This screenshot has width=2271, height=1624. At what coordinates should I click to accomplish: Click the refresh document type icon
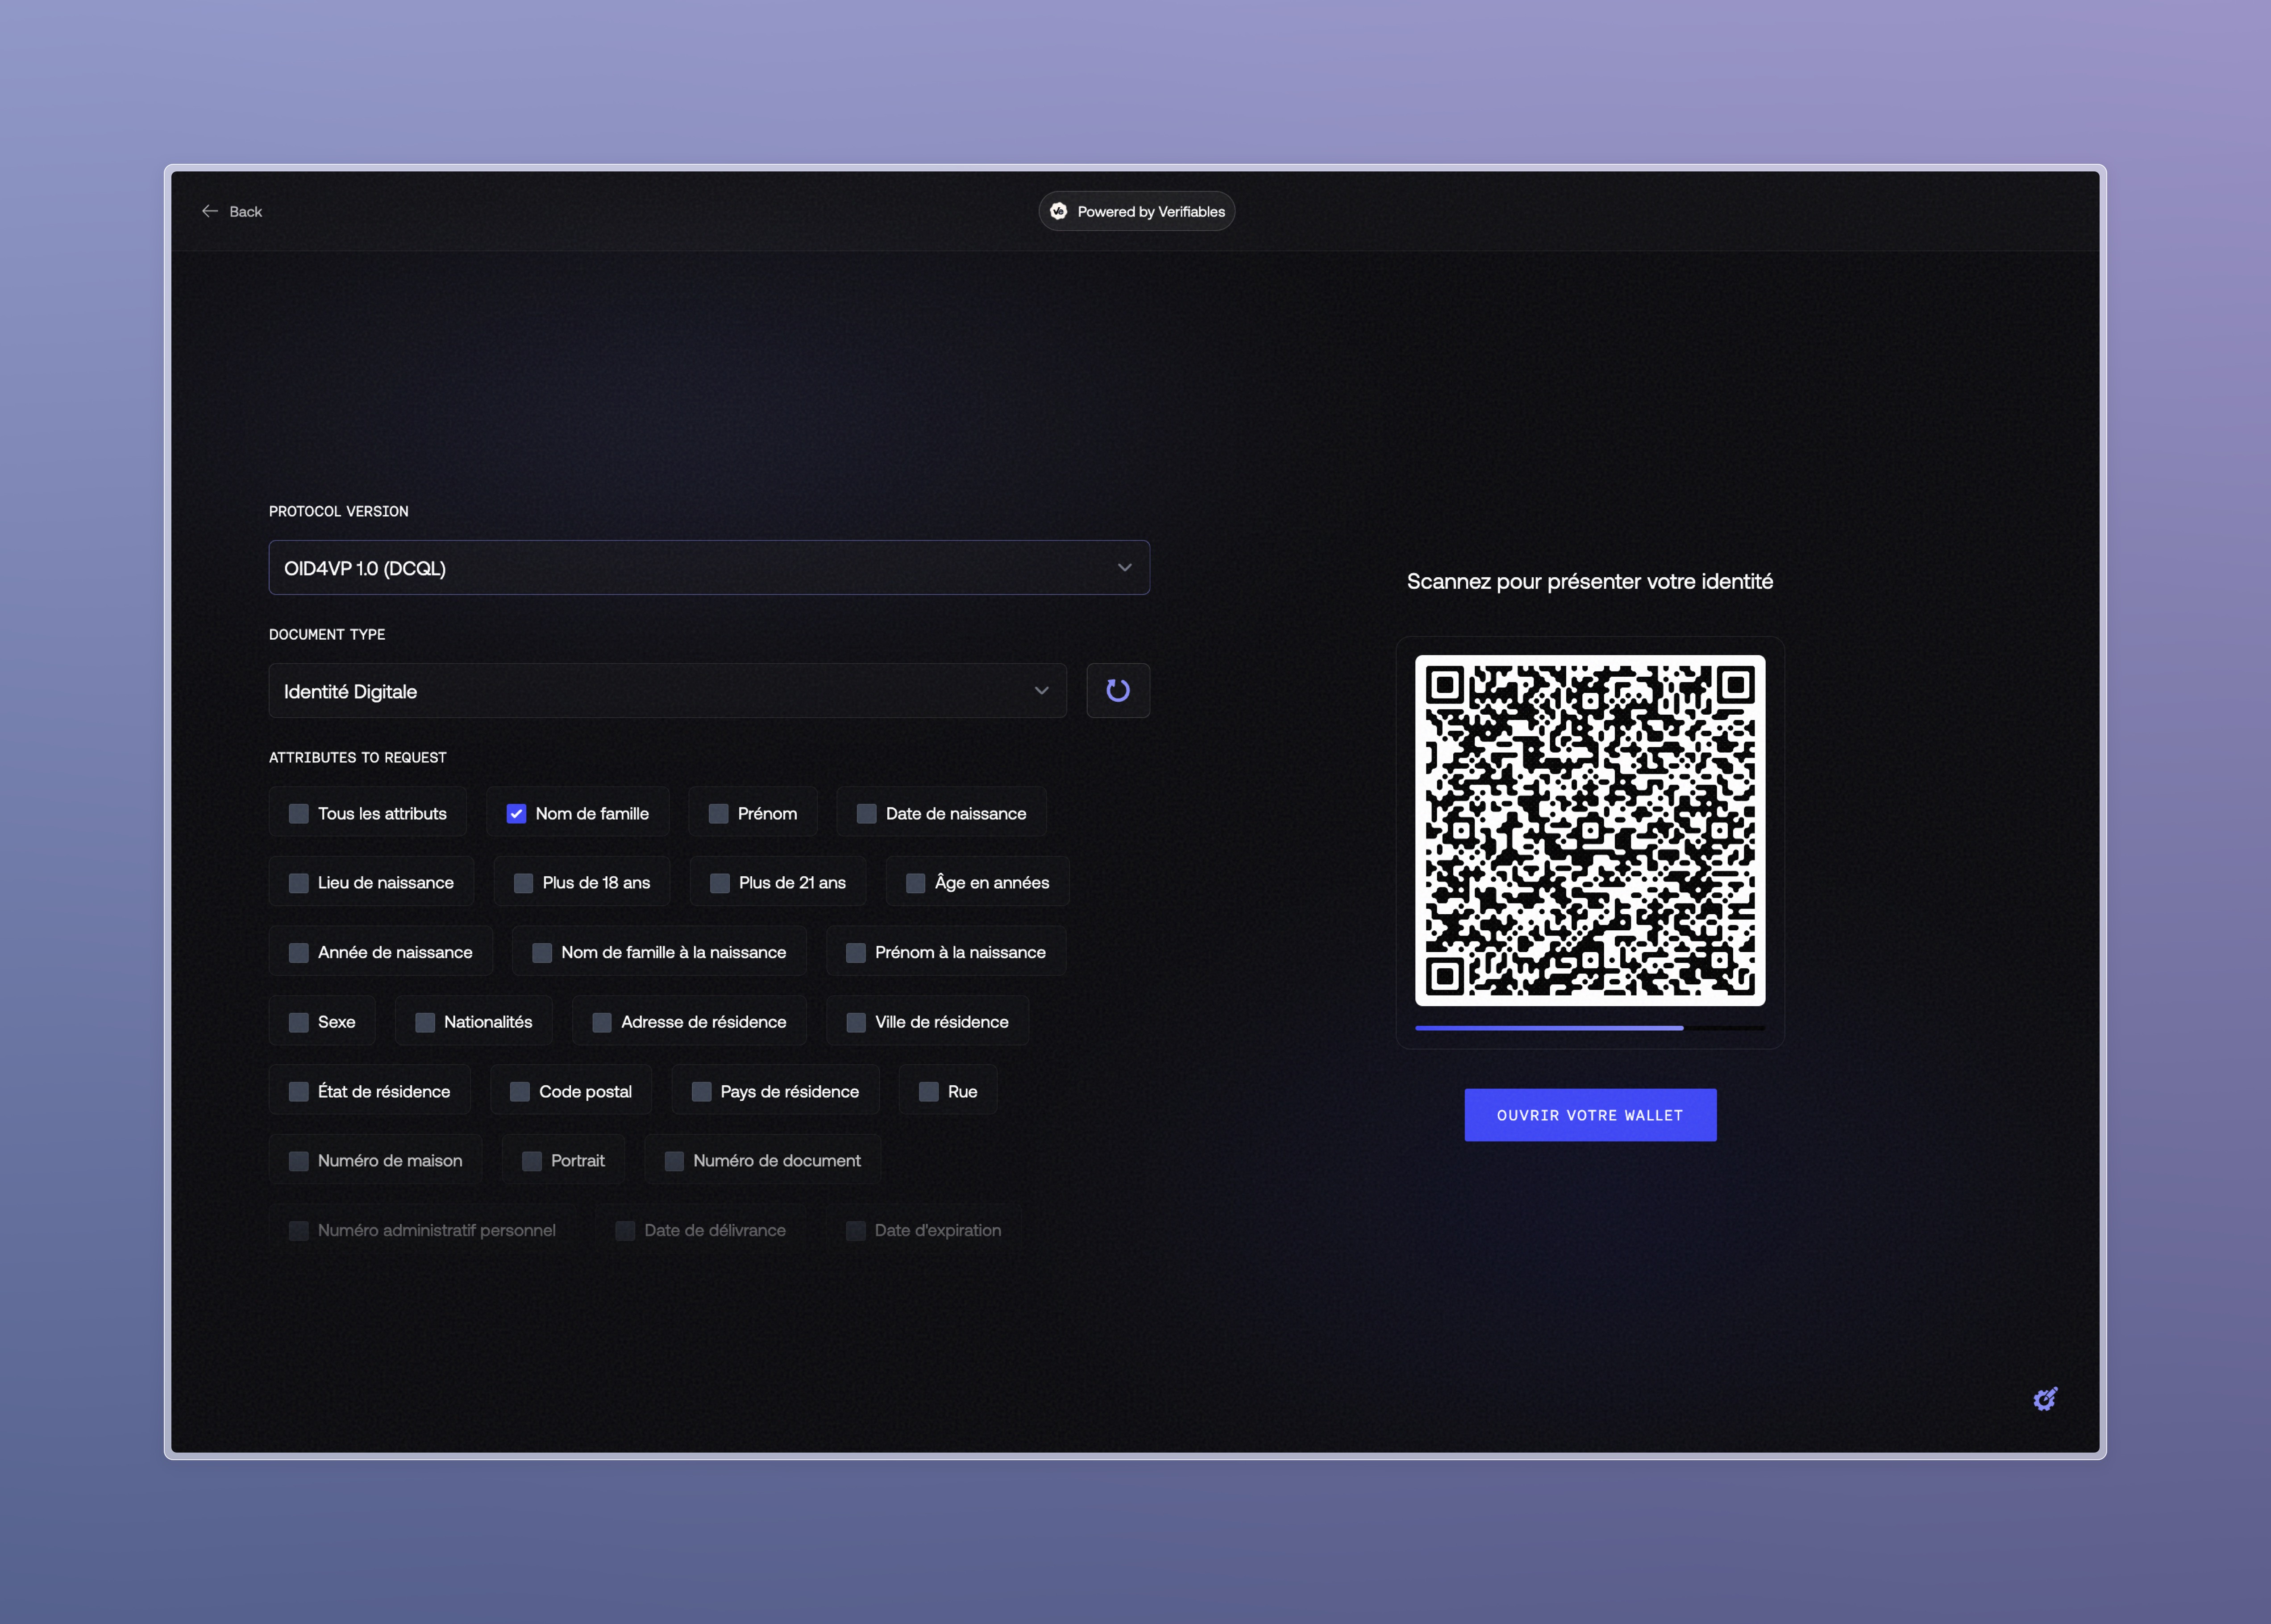(x=1118, y=690)
